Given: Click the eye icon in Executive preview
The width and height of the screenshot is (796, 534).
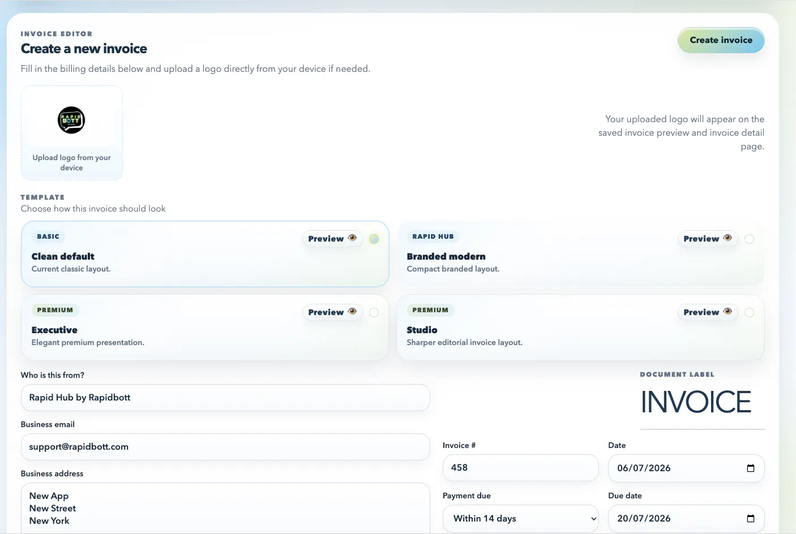Looking at the screenshot, I should tap(352, 312).
